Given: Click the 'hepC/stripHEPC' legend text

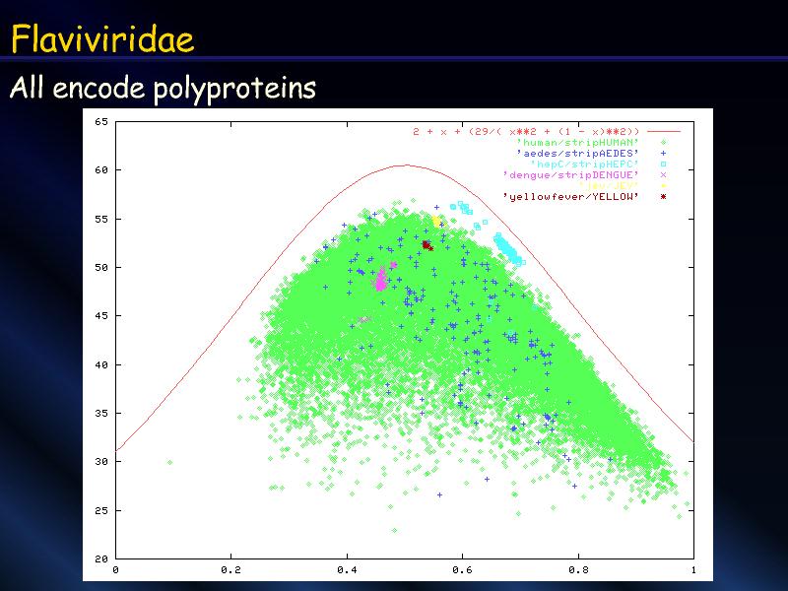Looking at the screenshot, I should pyautogui.click(x=584, y=164).
